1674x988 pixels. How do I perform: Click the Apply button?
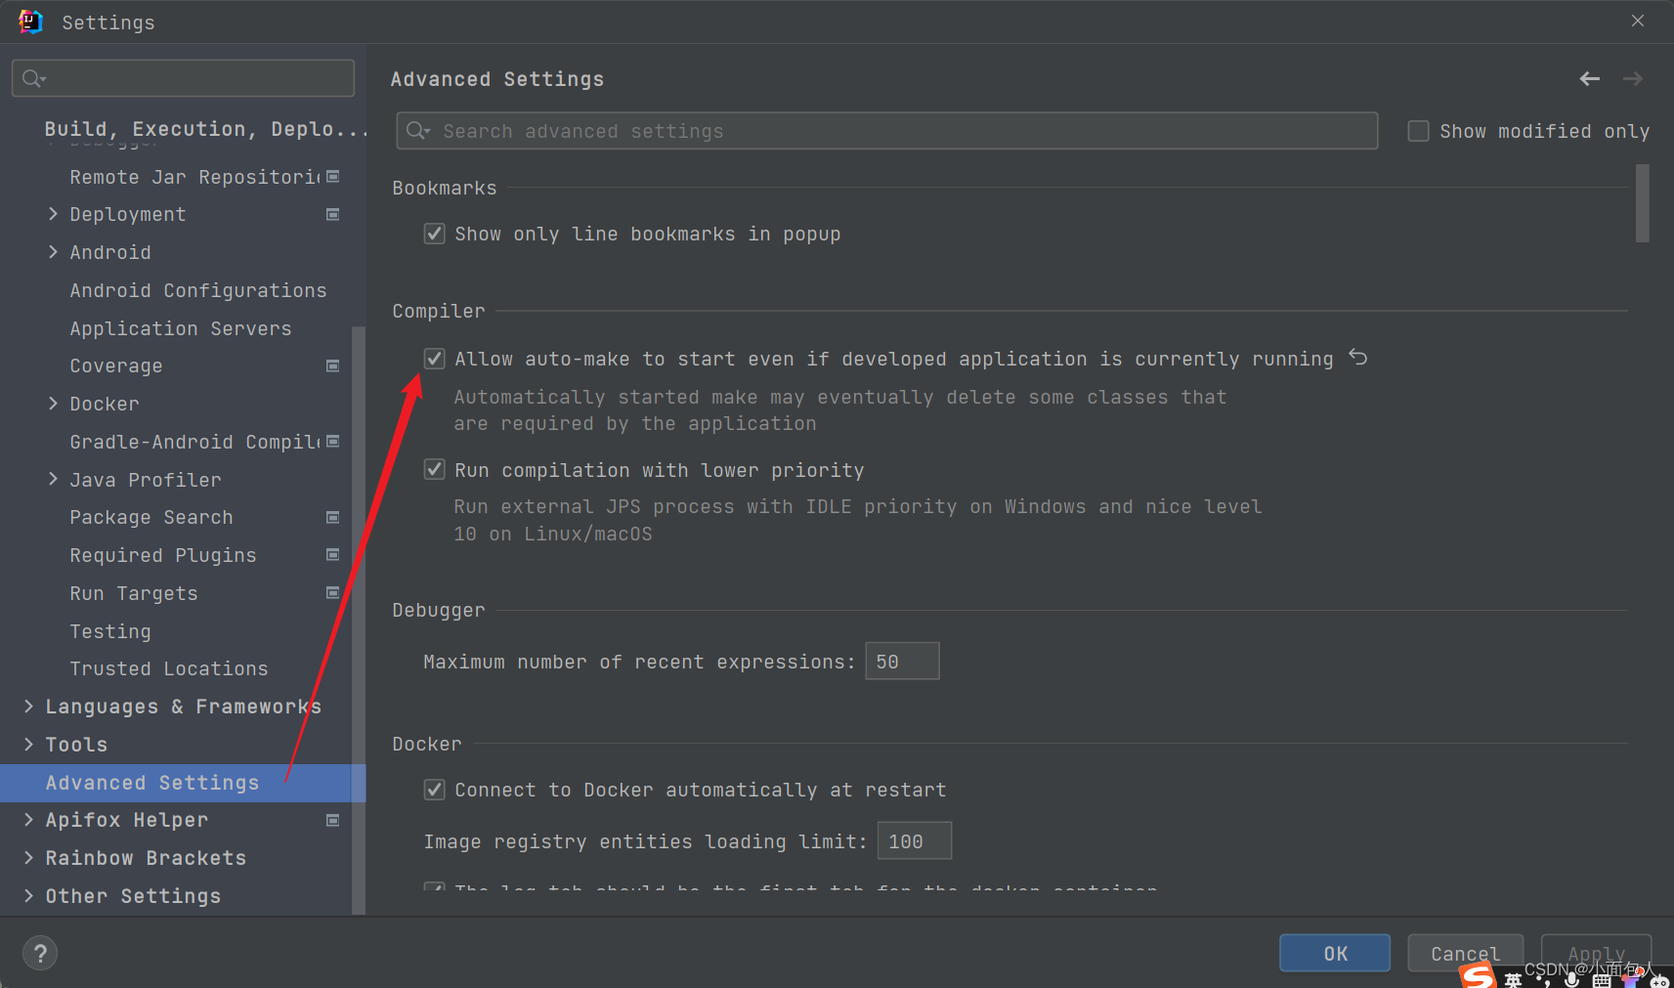(1596, 953)
